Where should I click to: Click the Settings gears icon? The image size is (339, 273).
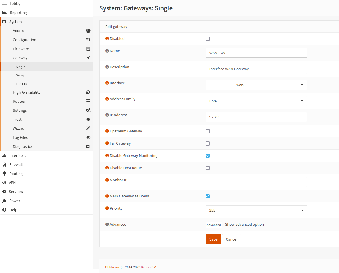coord(88,110)
